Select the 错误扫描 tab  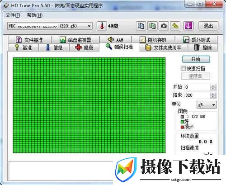[x=119, y=47]
